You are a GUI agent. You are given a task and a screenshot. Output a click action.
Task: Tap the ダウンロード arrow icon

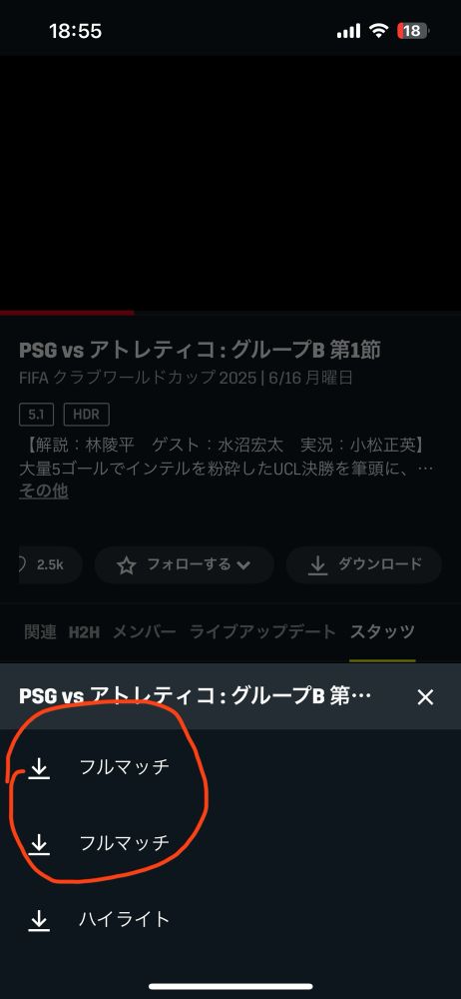click(x=316, y=565)
